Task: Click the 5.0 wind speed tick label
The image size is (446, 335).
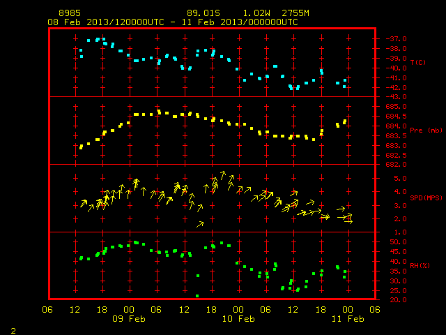Action: [x=400, y=179]
